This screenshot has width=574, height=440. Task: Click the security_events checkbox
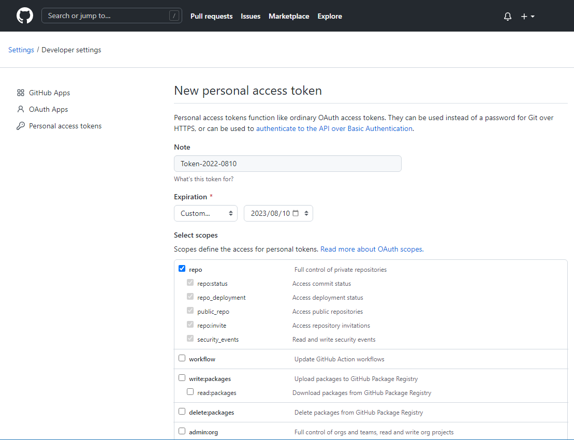[x=190, y=338]
